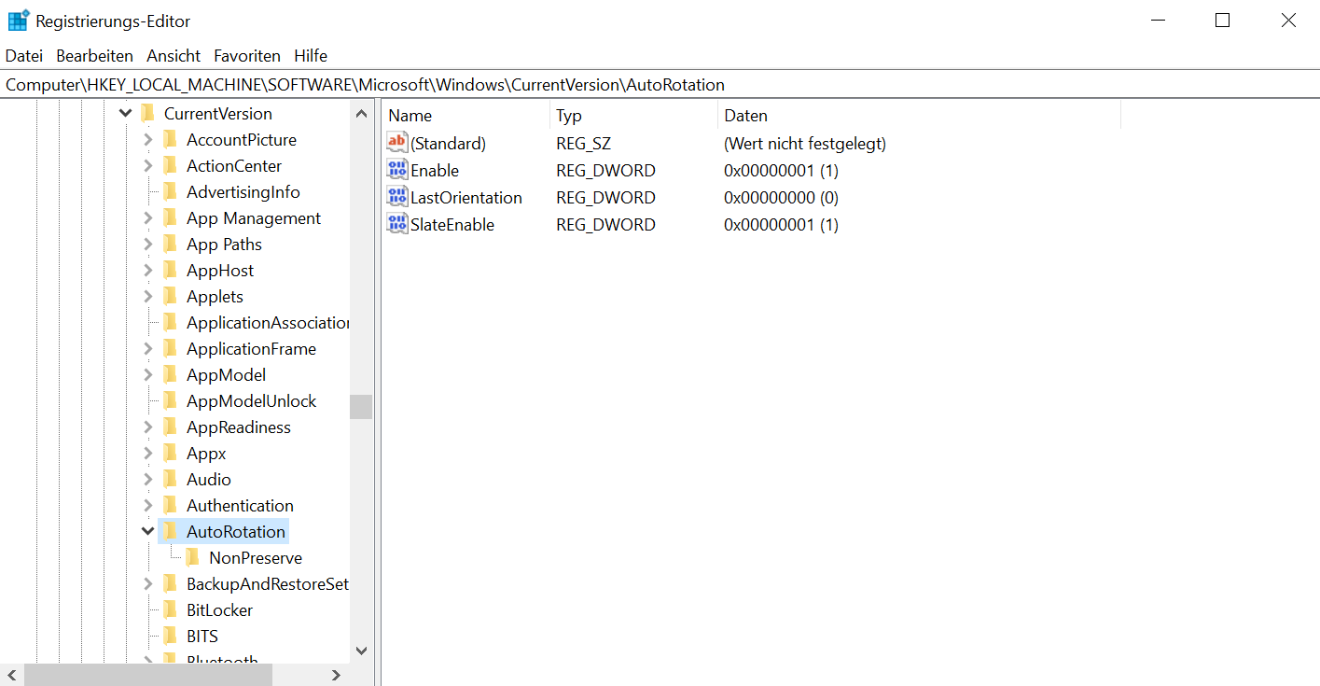Collapse the CurrentVersion tree node
Screen dimensions: 1320x686
point(125,113)
